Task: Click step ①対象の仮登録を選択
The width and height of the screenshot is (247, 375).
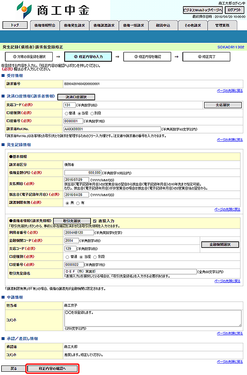Action: click(x=29, y=57)
